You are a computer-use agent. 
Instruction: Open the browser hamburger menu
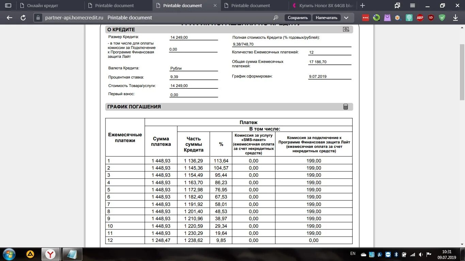click(x=413, y=5)
